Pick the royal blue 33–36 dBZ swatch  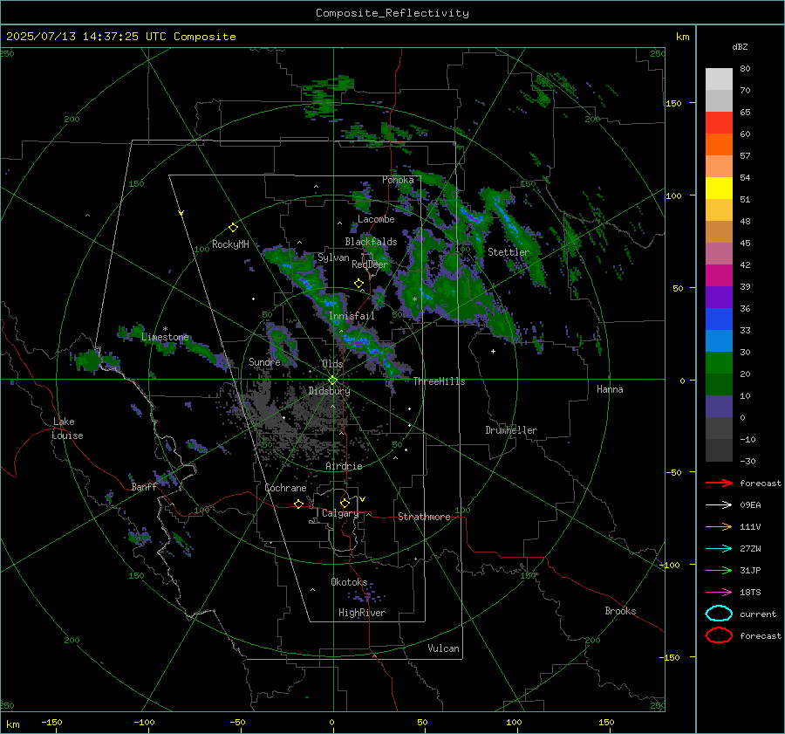[719, 319]
